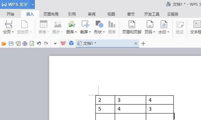Click the Blank Page (空白页) icon

click(x=24, y=24)
